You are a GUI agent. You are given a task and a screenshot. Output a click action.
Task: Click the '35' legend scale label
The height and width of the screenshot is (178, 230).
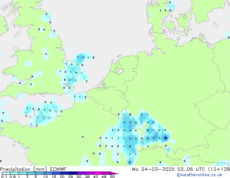87,177
